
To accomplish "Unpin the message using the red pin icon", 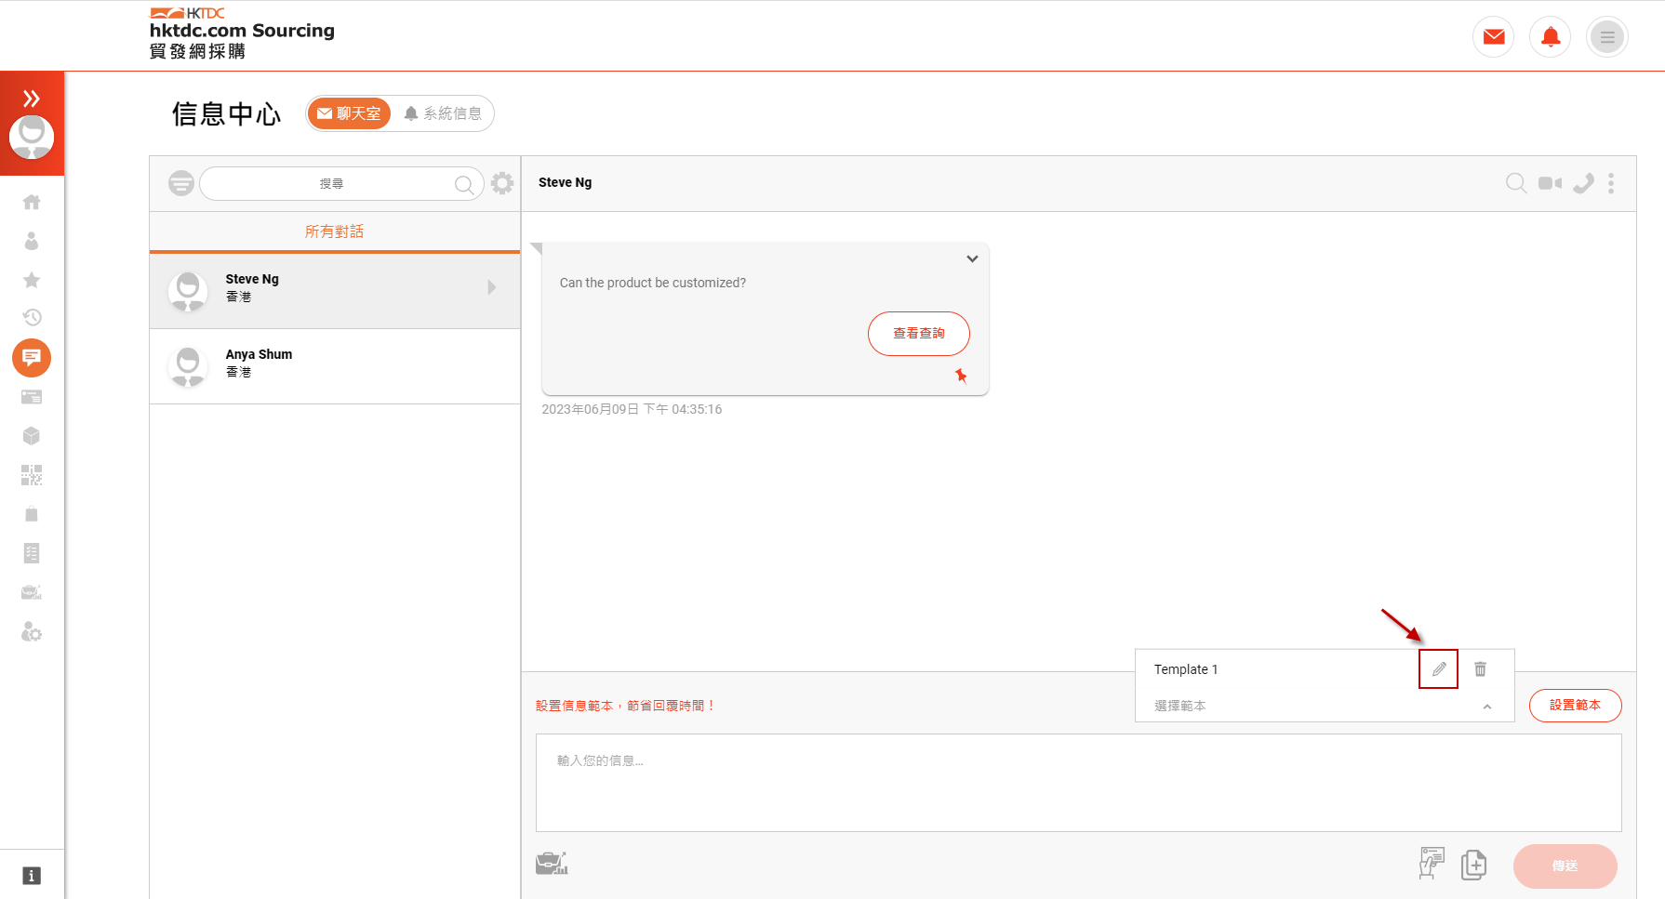I will pyautogui.click(x=961, y=376).
